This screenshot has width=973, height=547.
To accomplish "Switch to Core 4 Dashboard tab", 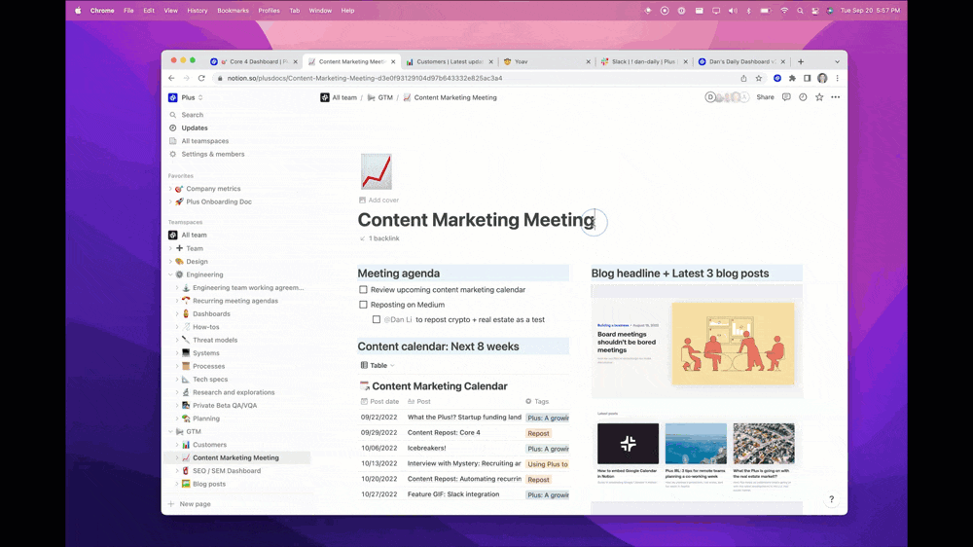I will point(254,61).
